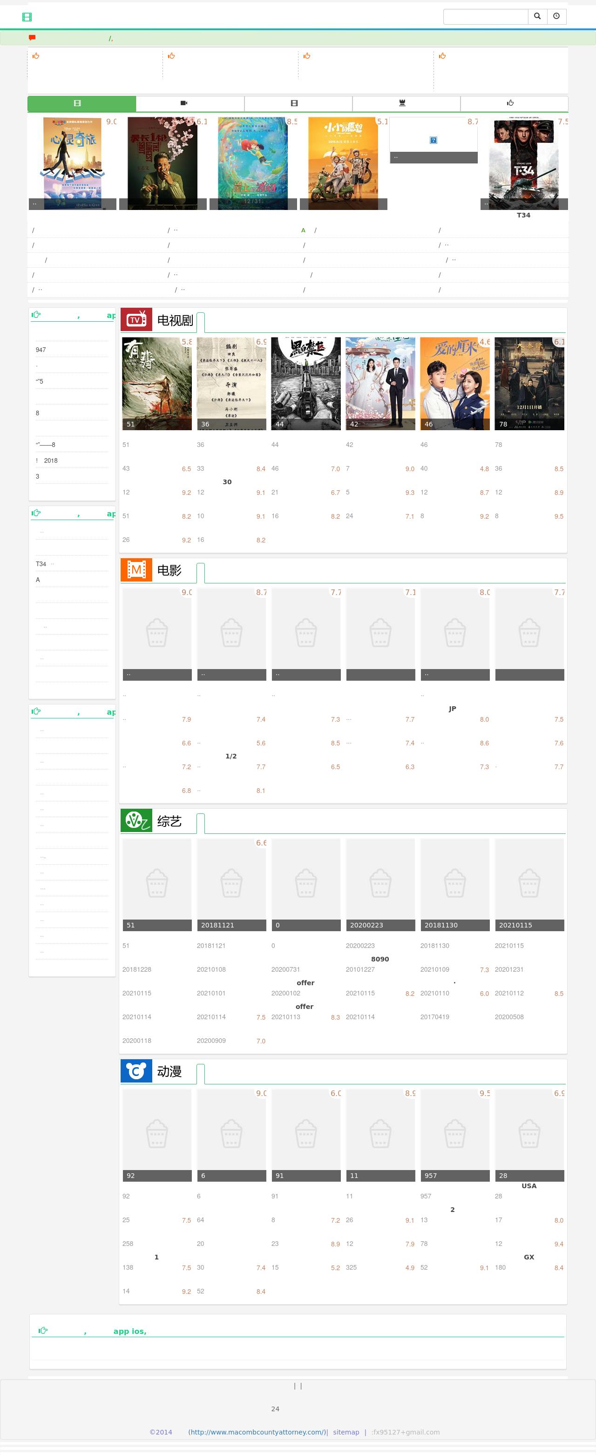Click the broken image placeholder icon
The width and height of the screenshot is (596, 1455).
tap(433, 140)
